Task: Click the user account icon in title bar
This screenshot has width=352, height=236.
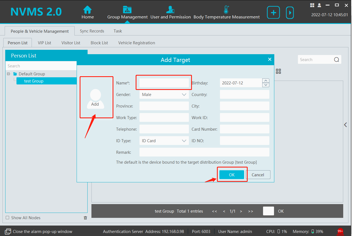Action: (319, 5)
